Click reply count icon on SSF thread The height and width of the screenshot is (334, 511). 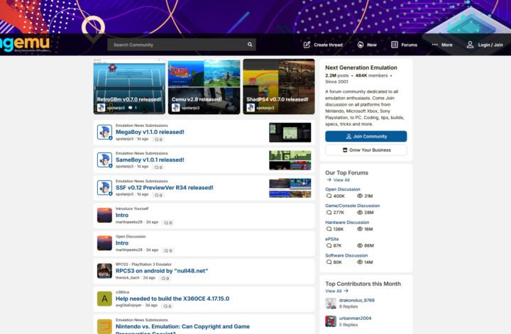click(157, 195)
